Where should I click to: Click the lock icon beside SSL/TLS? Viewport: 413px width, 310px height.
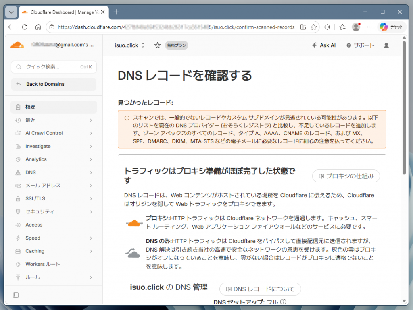coord(18,199)
